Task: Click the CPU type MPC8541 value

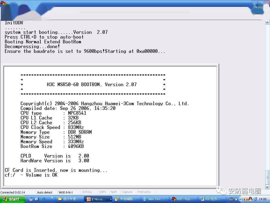Action: [x=77, y=113]
